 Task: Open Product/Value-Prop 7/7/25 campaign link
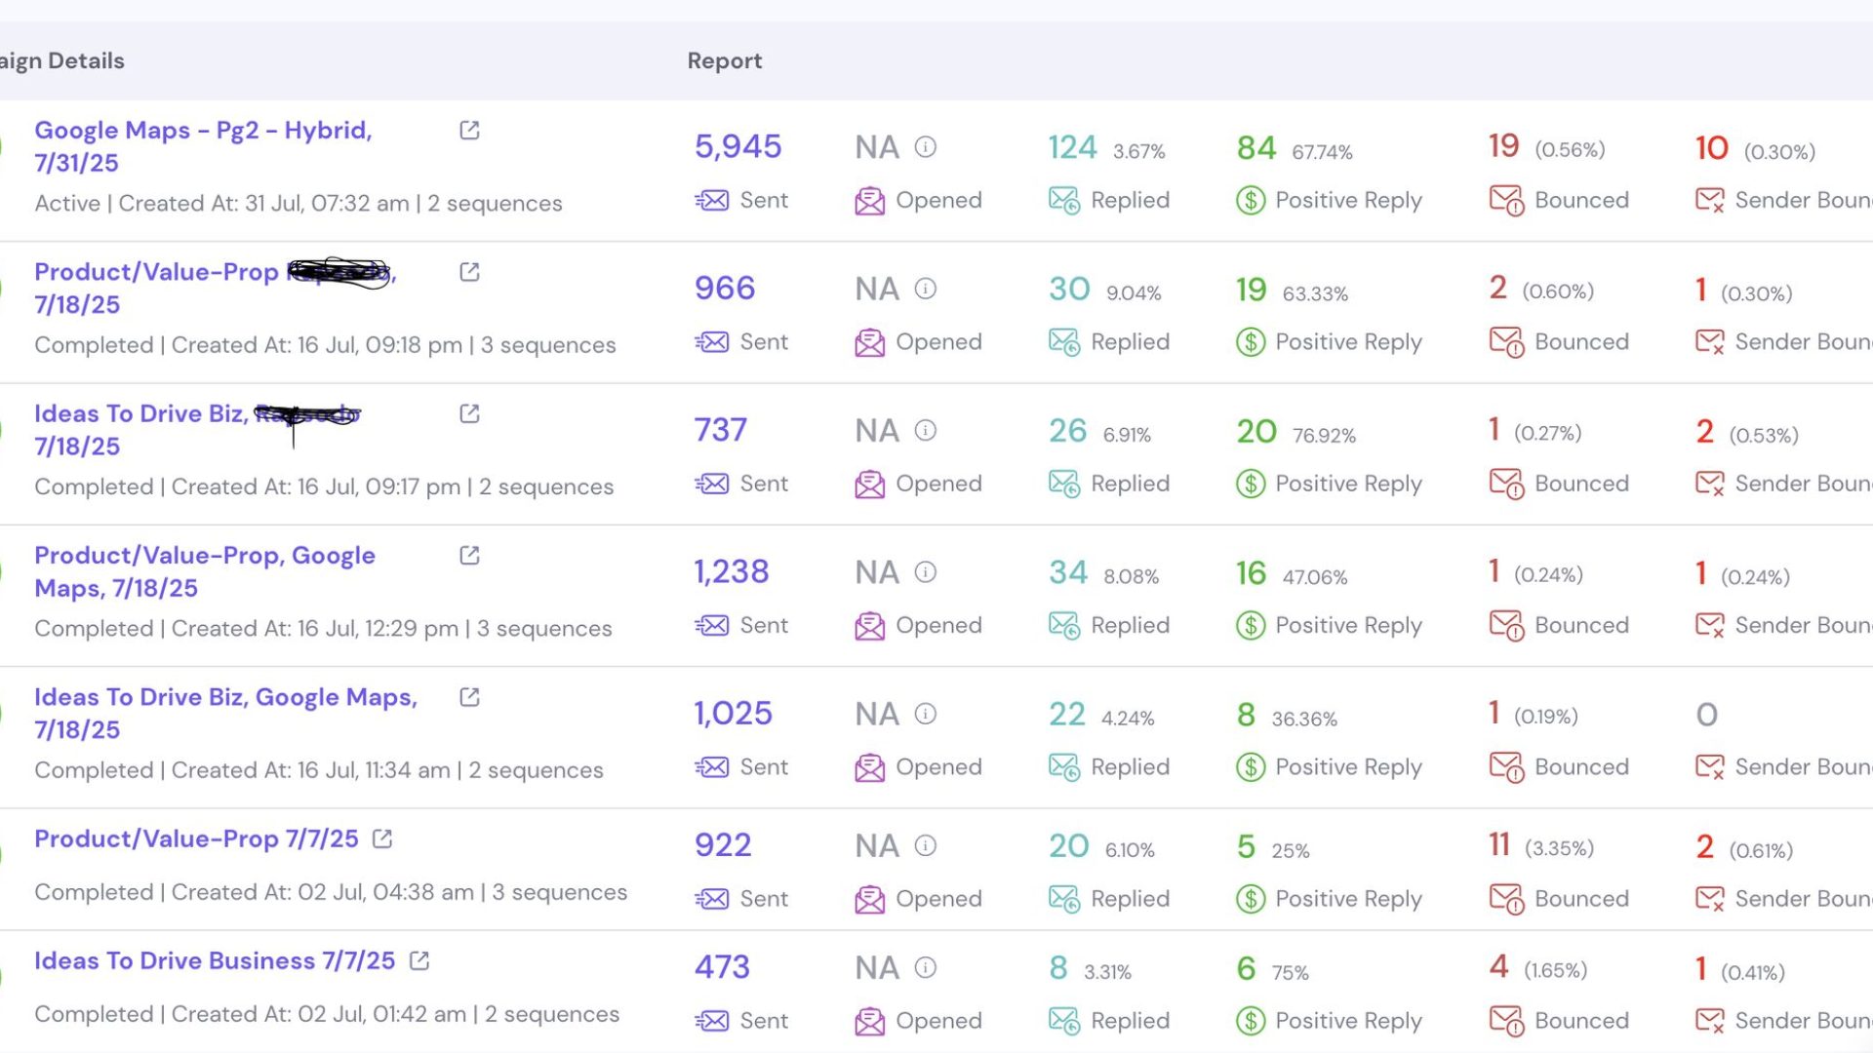[x=196, y=838]
